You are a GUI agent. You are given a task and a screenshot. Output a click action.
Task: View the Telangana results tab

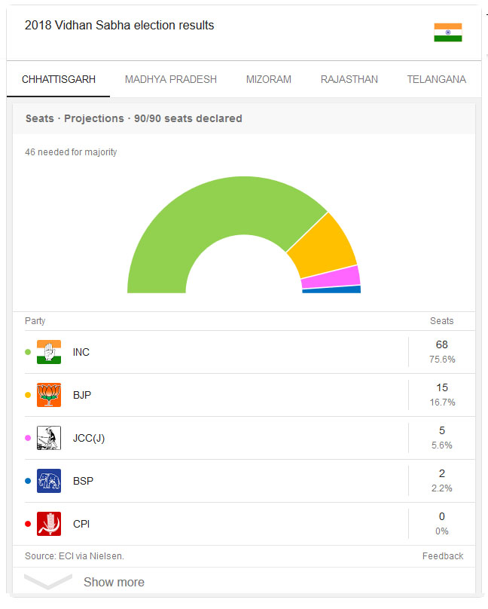pos(436,79)
